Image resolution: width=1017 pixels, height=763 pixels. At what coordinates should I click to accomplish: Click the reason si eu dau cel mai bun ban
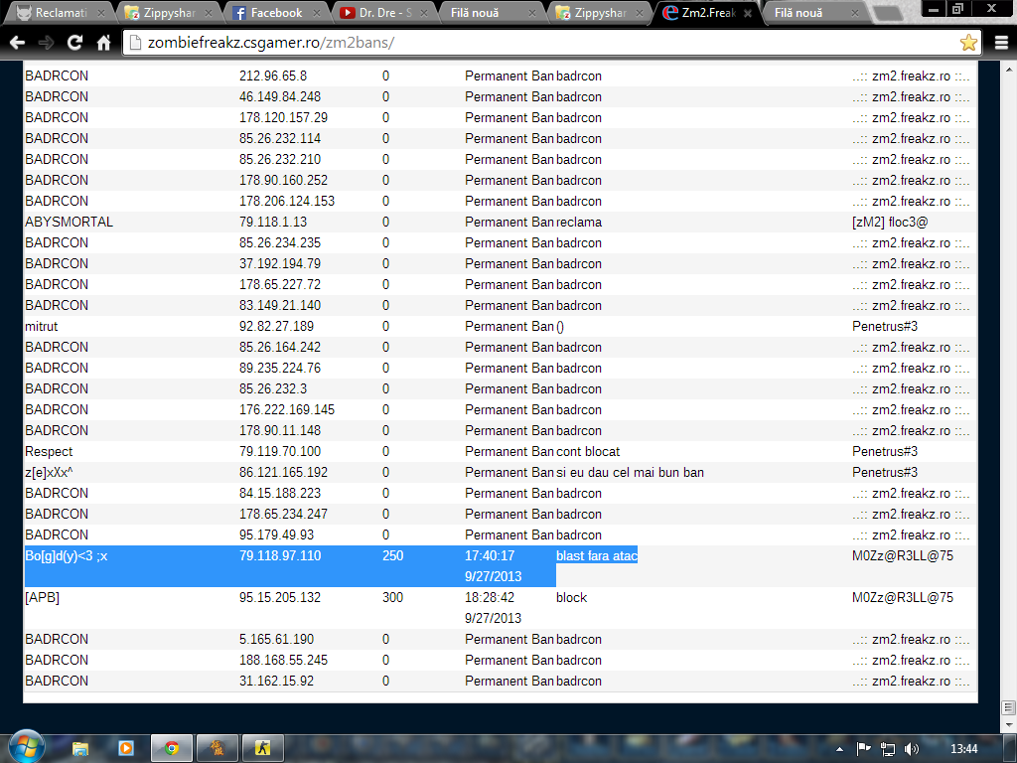coord(630,472)
